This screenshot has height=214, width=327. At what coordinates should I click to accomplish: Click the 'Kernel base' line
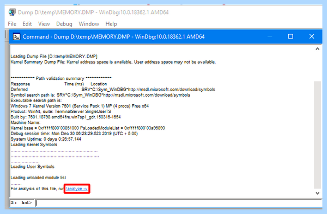pyautogui.click(x=88, y=128)
